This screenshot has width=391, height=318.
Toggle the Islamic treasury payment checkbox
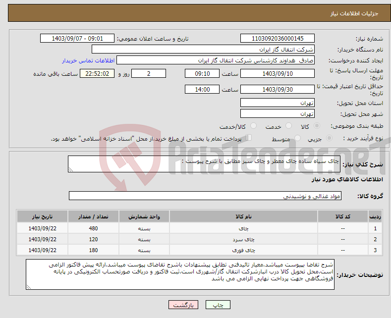(x=249, y=137)
